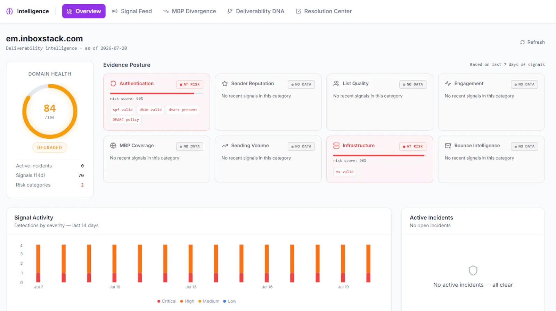
Task: Click the Bounce Intelligence envelope icon
Action: pos(448,146)
